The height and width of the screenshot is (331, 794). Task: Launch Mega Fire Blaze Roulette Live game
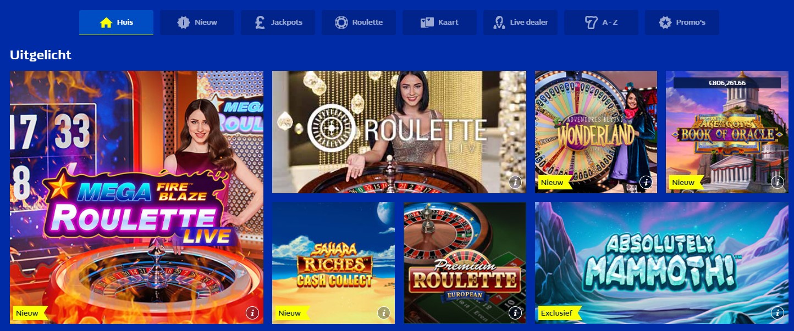click(136, 197)
